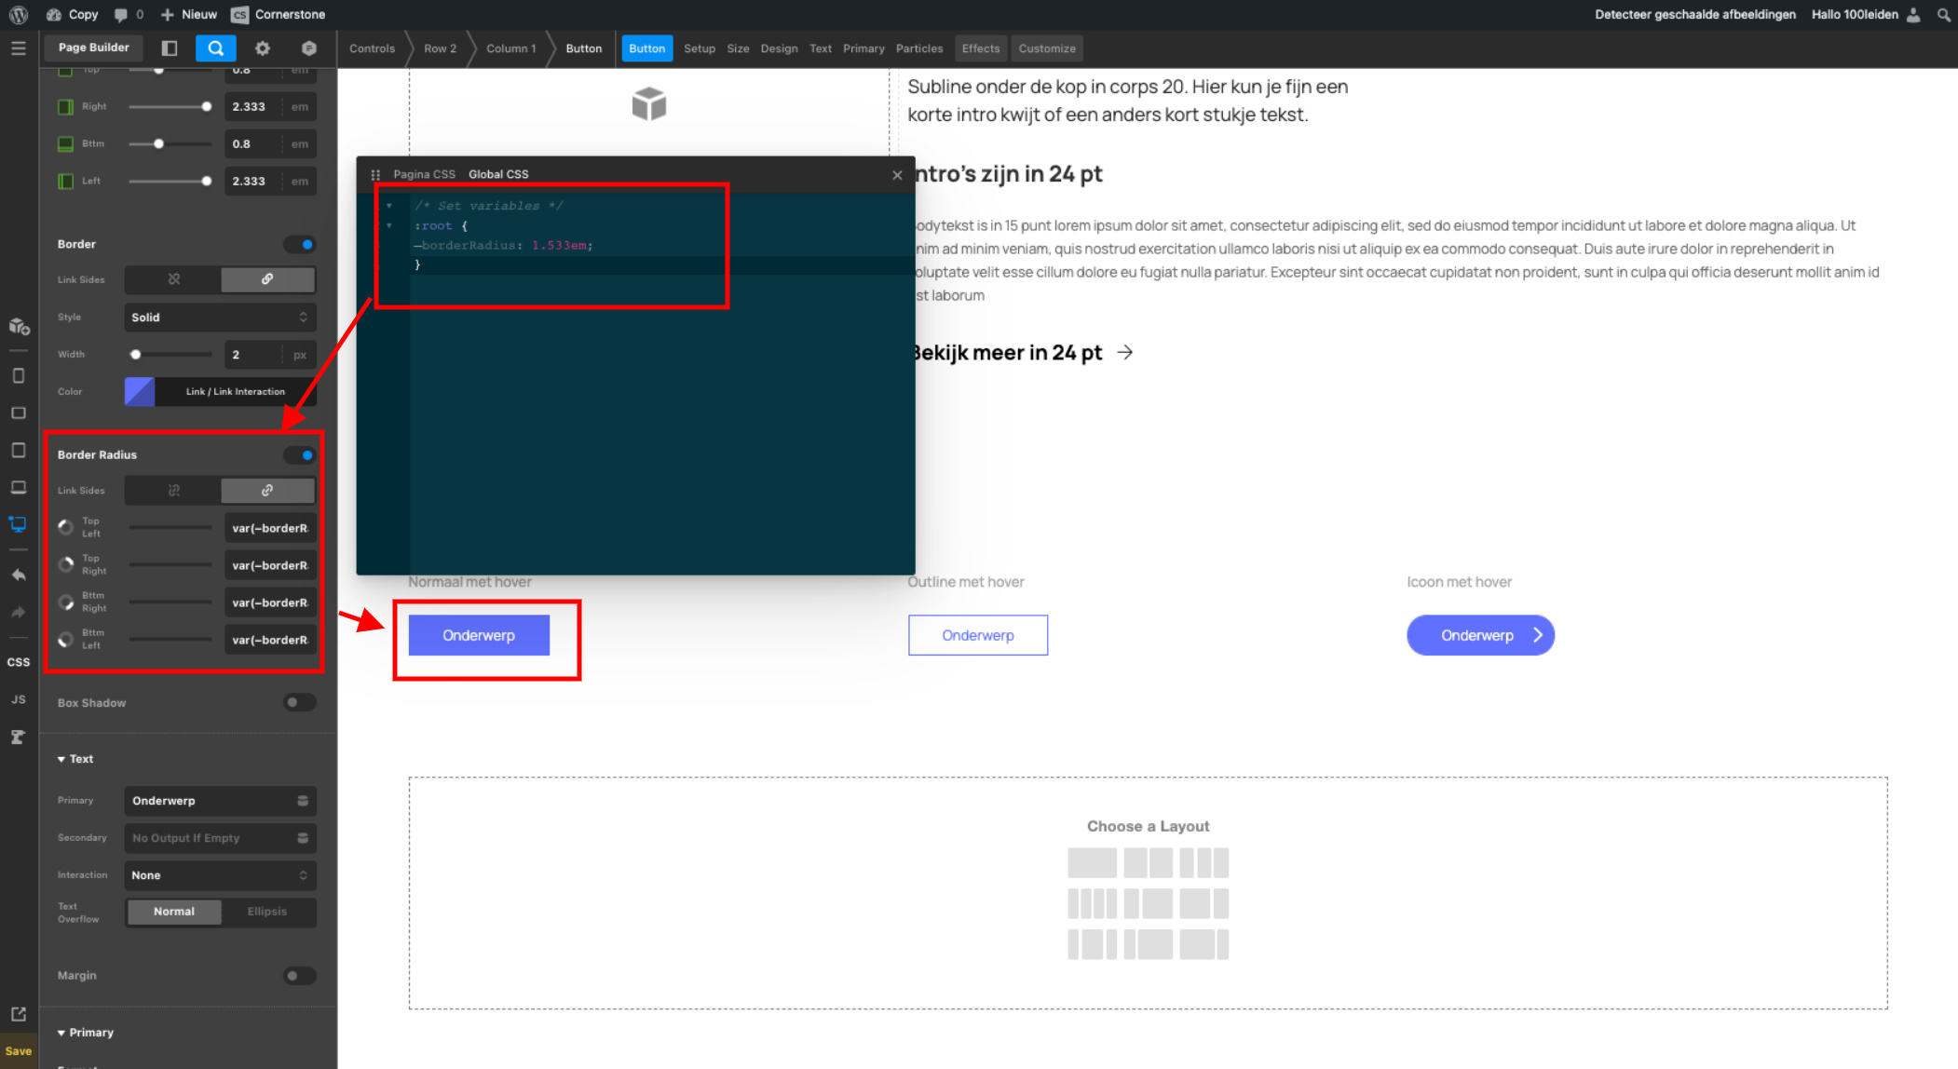This screenshot has height=1069, width=1958.
Task: Click the search magnifier icon in toolbar
Action: [x=215, y=48]
